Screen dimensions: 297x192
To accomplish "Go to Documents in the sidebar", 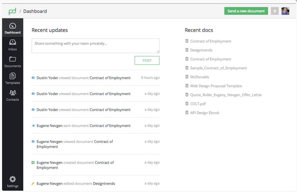I will coord(12,62).
